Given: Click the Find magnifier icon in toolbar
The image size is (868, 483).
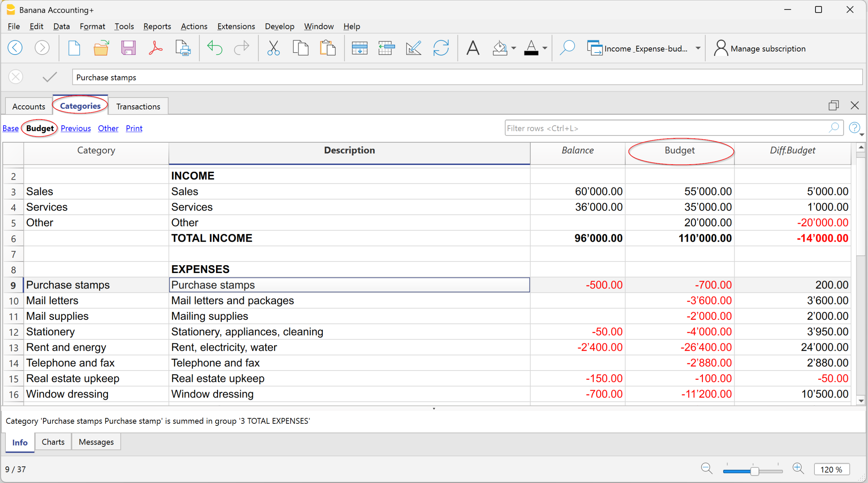Looking at the screenshot, I should pos(567,48).
